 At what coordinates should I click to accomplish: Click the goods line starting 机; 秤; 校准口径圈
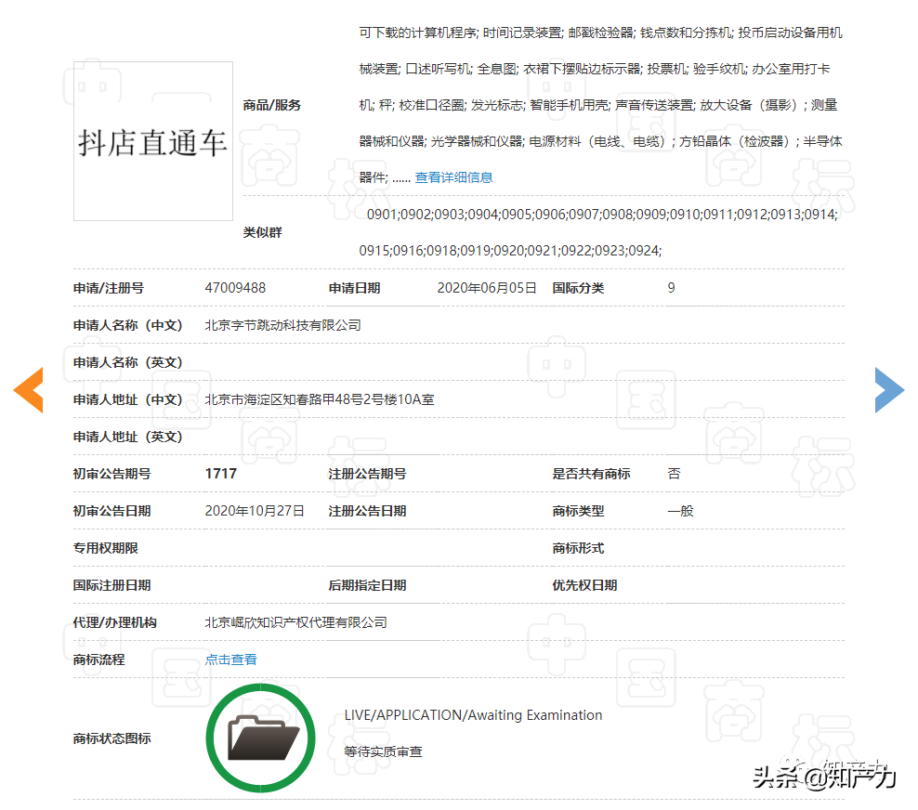[x=598, y=105]
